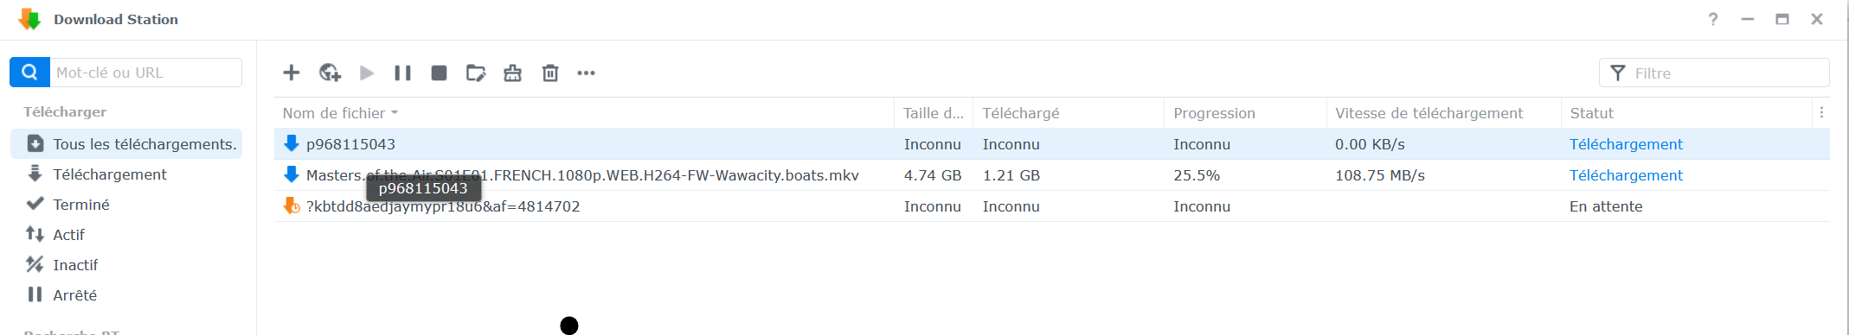Click the Mot-clé ou URL search box
The width and height of the screenshot is (1849, 335).
coord(145,73)
